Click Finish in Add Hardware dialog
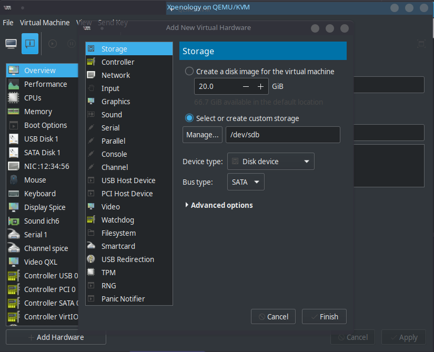 [324, 317]
